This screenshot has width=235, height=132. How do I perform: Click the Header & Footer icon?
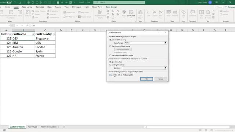point(208,14)
